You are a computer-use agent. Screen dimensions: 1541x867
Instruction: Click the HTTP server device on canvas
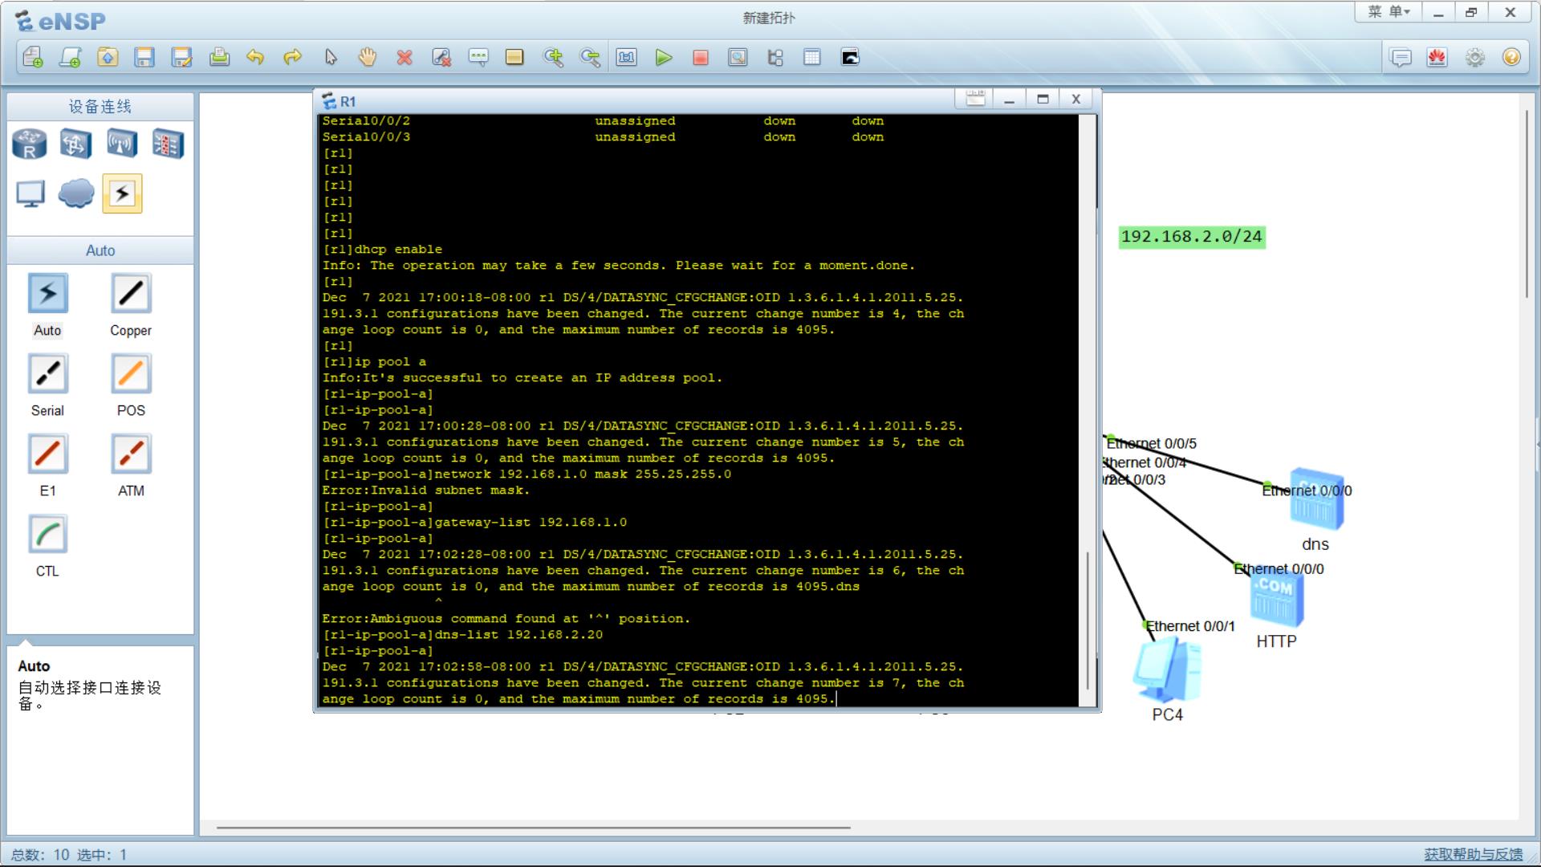(x=1276, y=599)
